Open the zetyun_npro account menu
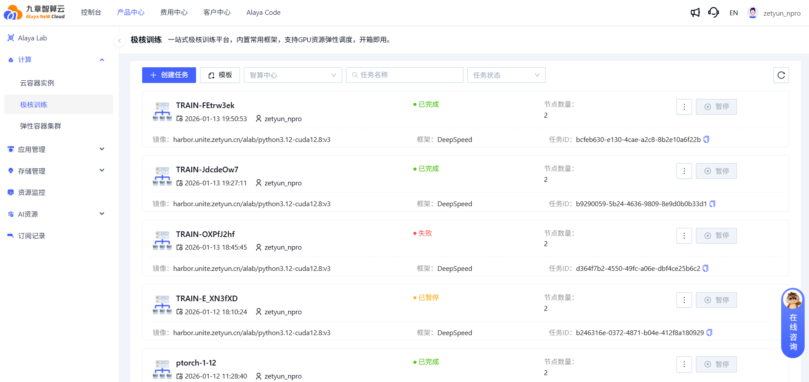809x382 pixels. tap(782, 13)
